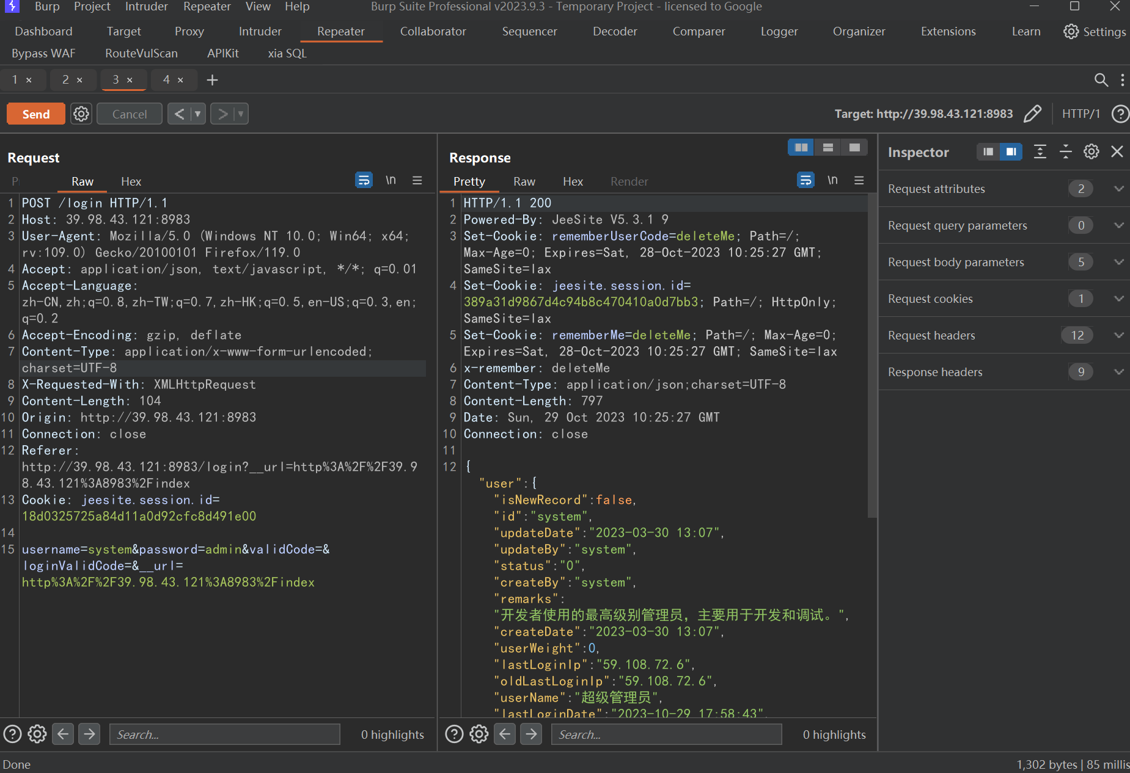
Task: Click the Response pane search field
Action: pos(666,735)
